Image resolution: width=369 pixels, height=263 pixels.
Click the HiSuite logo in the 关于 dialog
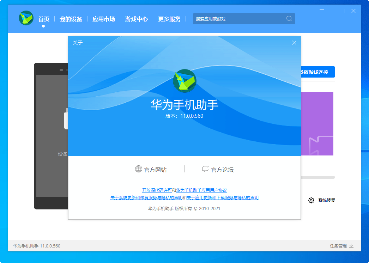(x=185, y=81)
